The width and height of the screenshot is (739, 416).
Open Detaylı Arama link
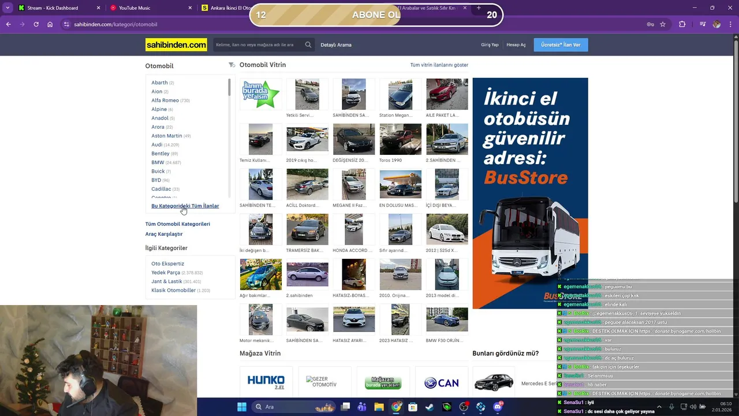[x=336, y=45]
